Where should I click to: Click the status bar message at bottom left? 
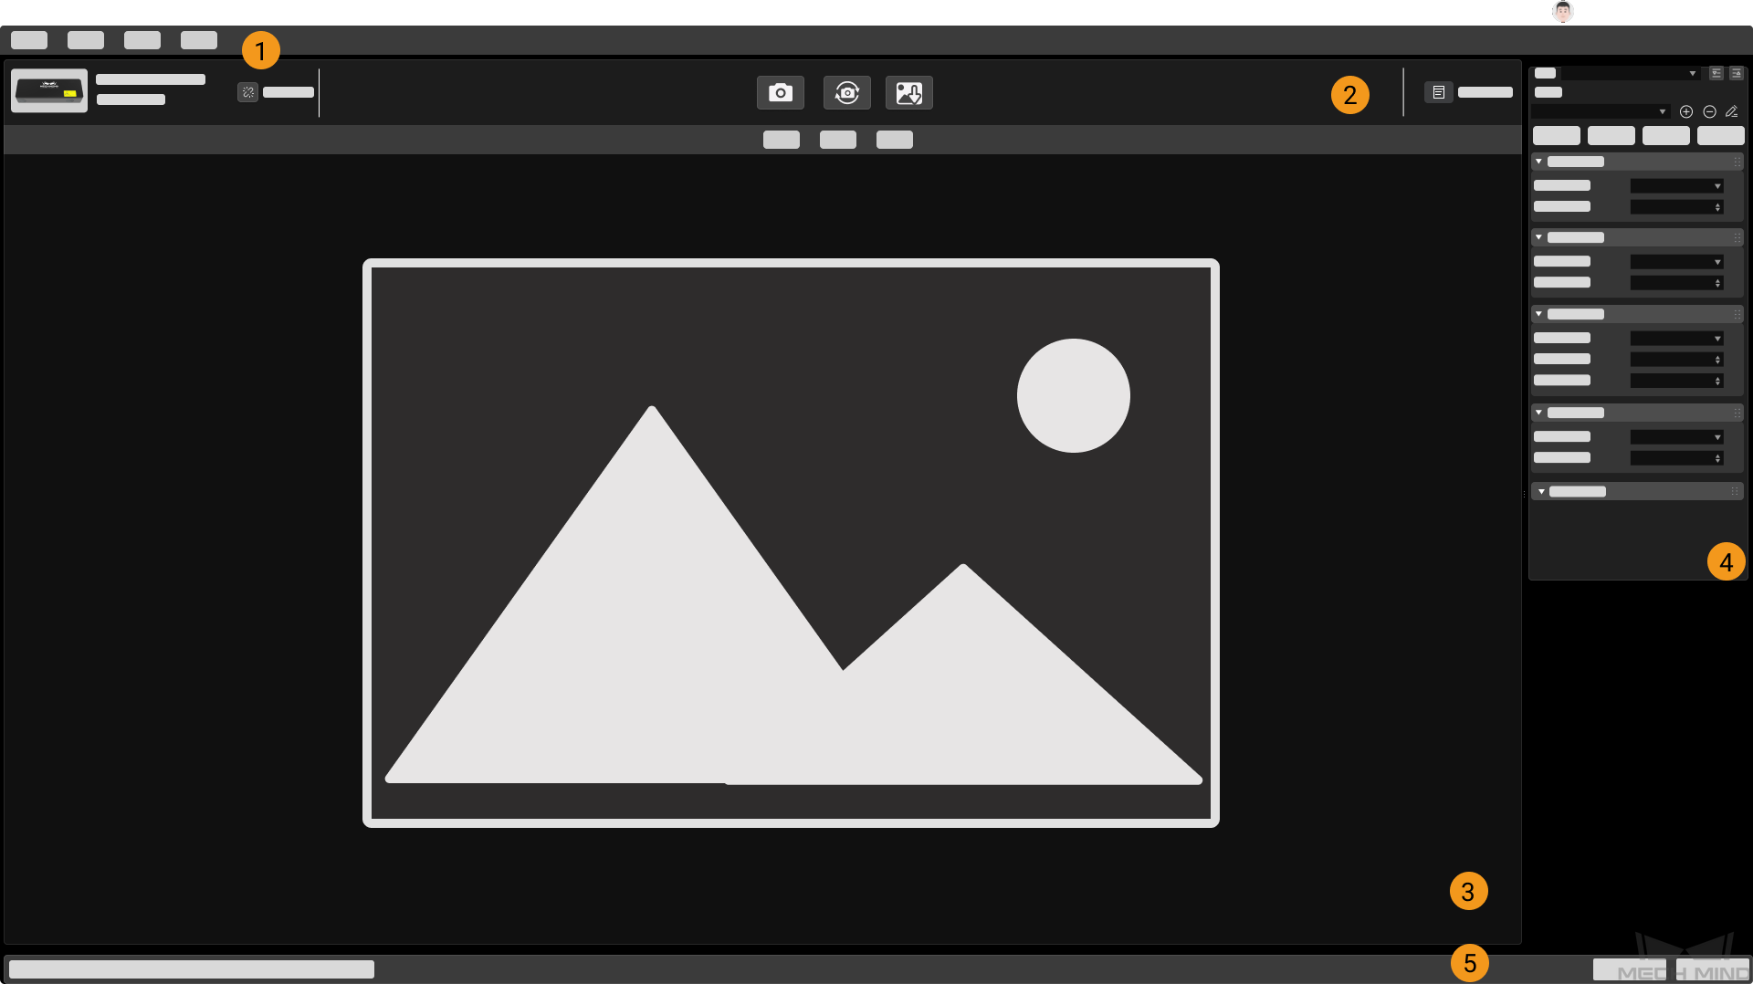point(192,968)
